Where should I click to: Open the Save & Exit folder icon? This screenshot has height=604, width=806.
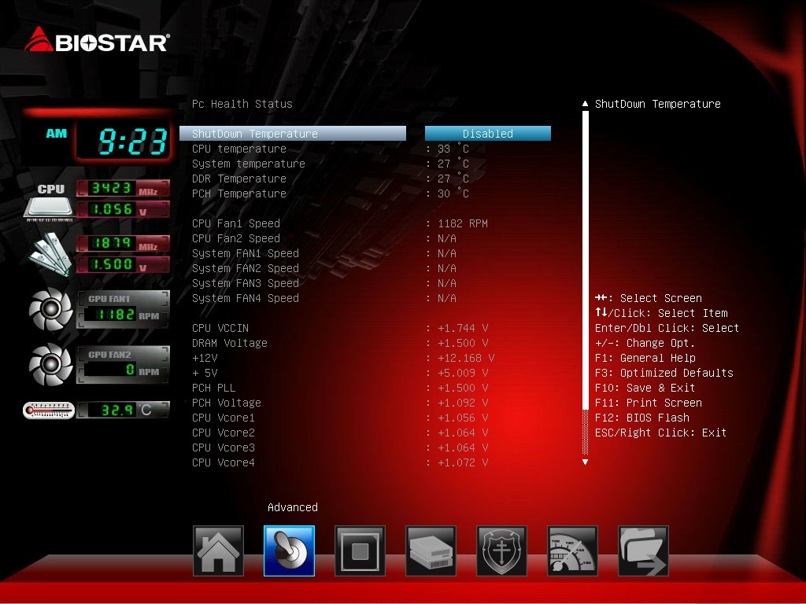(x=643, y=551)
